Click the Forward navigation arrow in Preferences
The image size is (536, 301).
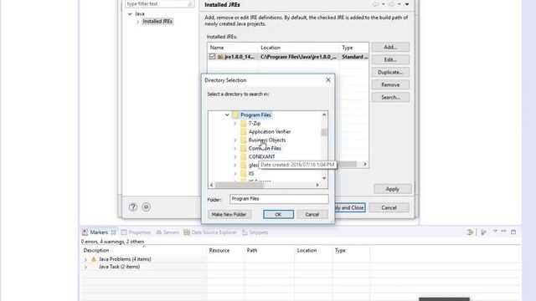391,4
